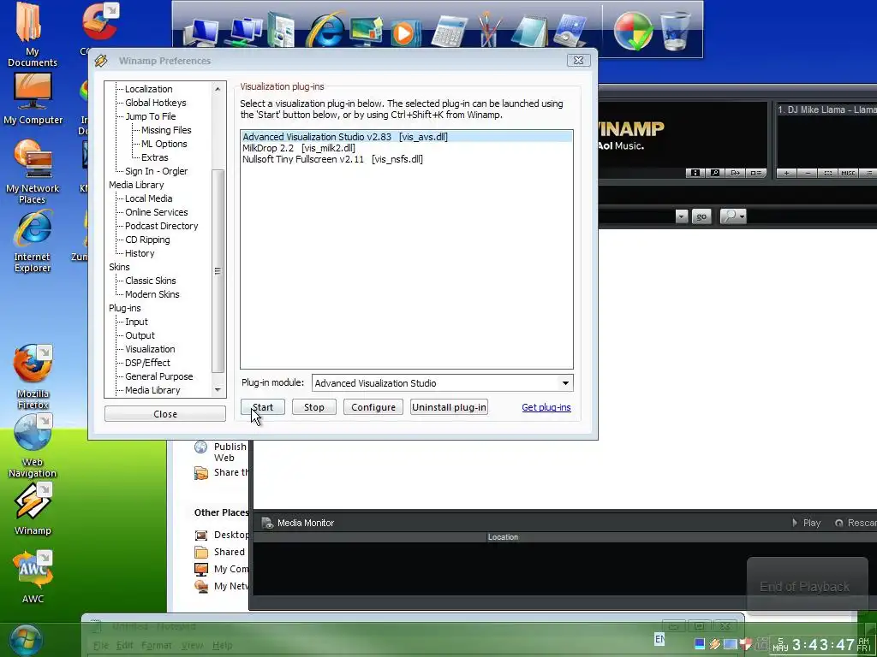Open the desktop display icon in the dock

[367, 31]
